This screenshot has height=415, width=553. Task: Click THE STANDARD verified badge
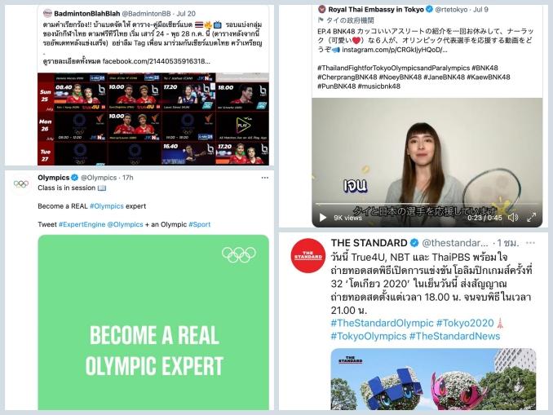pyautogui.click(x=414, y=243)
